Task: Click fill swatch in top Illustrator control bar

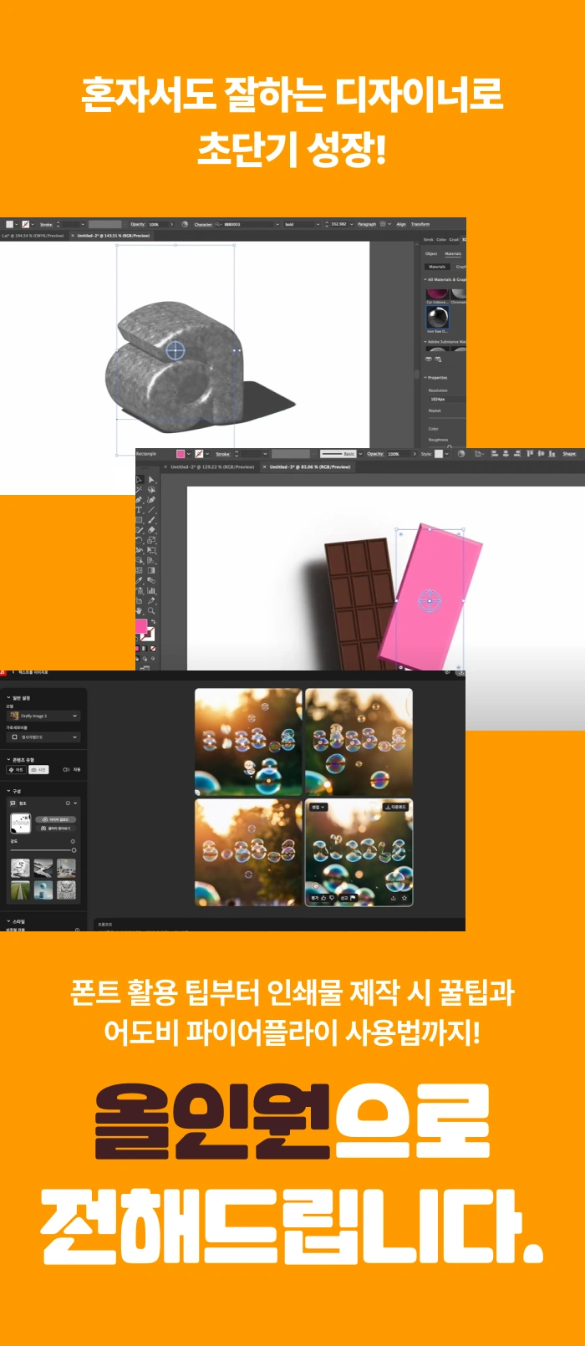Action: pyautogui.click(x=9, y=224)
